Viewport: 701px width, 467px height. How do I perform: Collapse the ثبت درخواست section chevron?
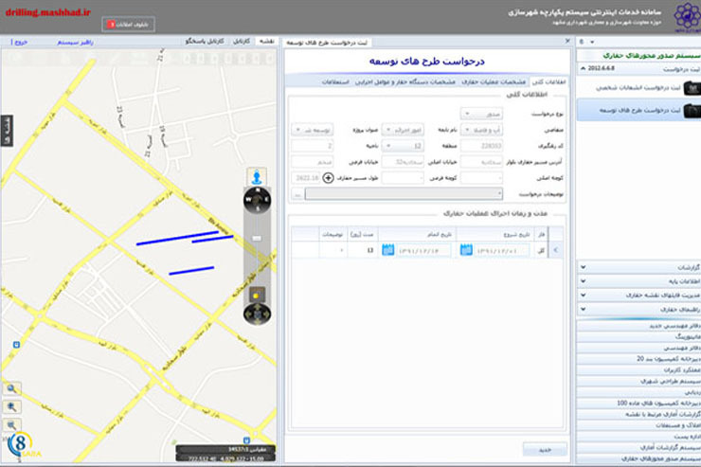(x=583, y=68)
